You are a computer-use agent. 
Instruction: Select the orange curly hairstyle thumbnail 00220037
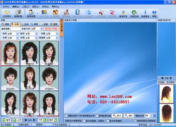point(10,53)
